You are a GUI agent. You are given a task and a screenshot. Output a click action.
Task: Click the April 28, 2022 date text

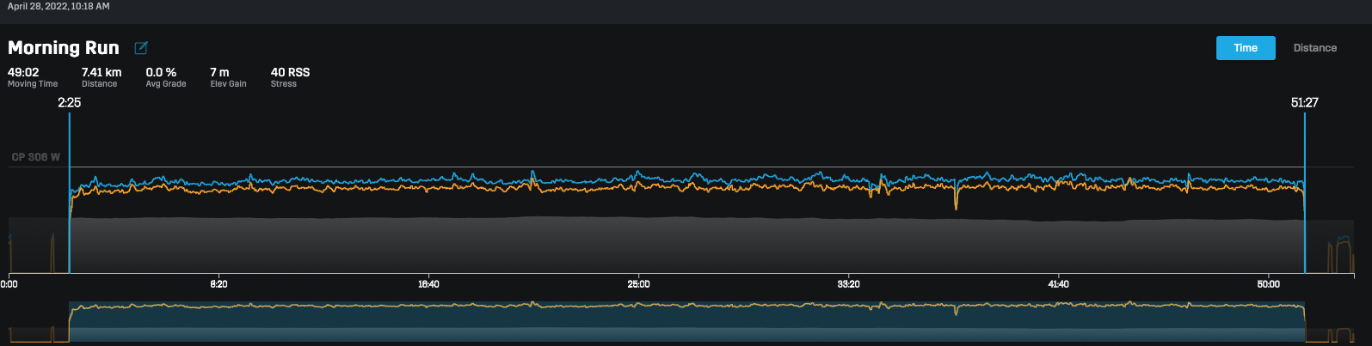58,6
